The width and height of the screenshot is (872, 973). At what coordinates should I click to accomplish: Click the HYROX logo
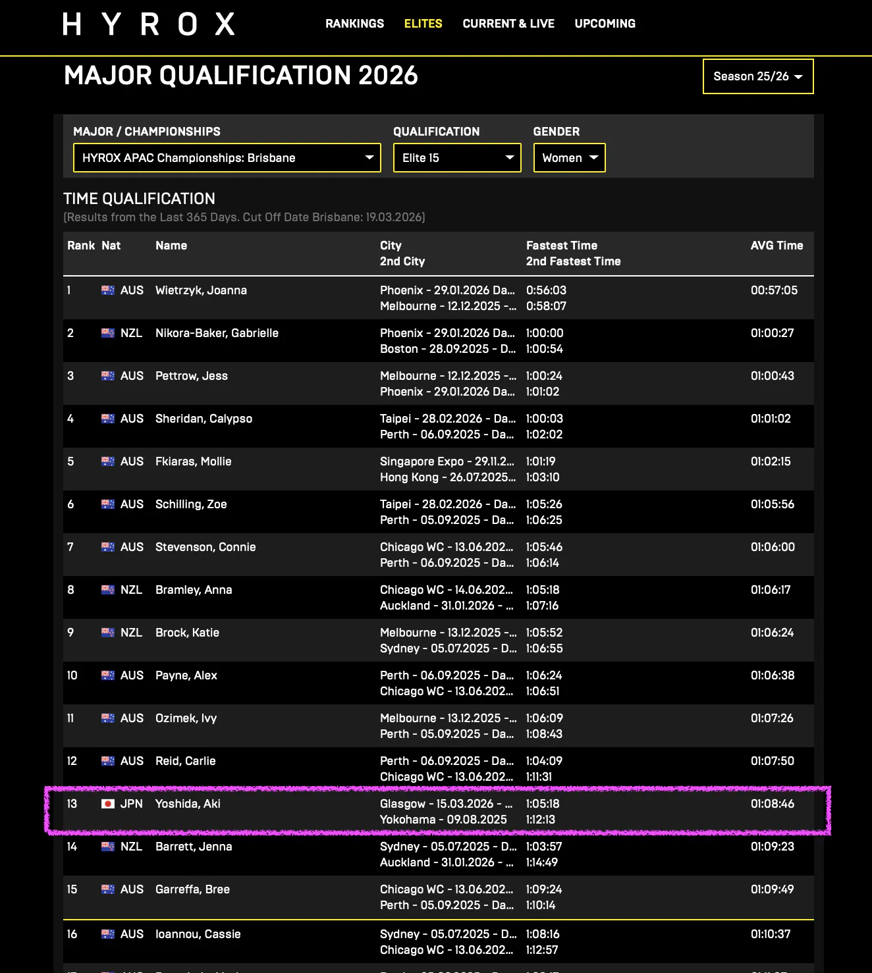(x=149, y=24)
